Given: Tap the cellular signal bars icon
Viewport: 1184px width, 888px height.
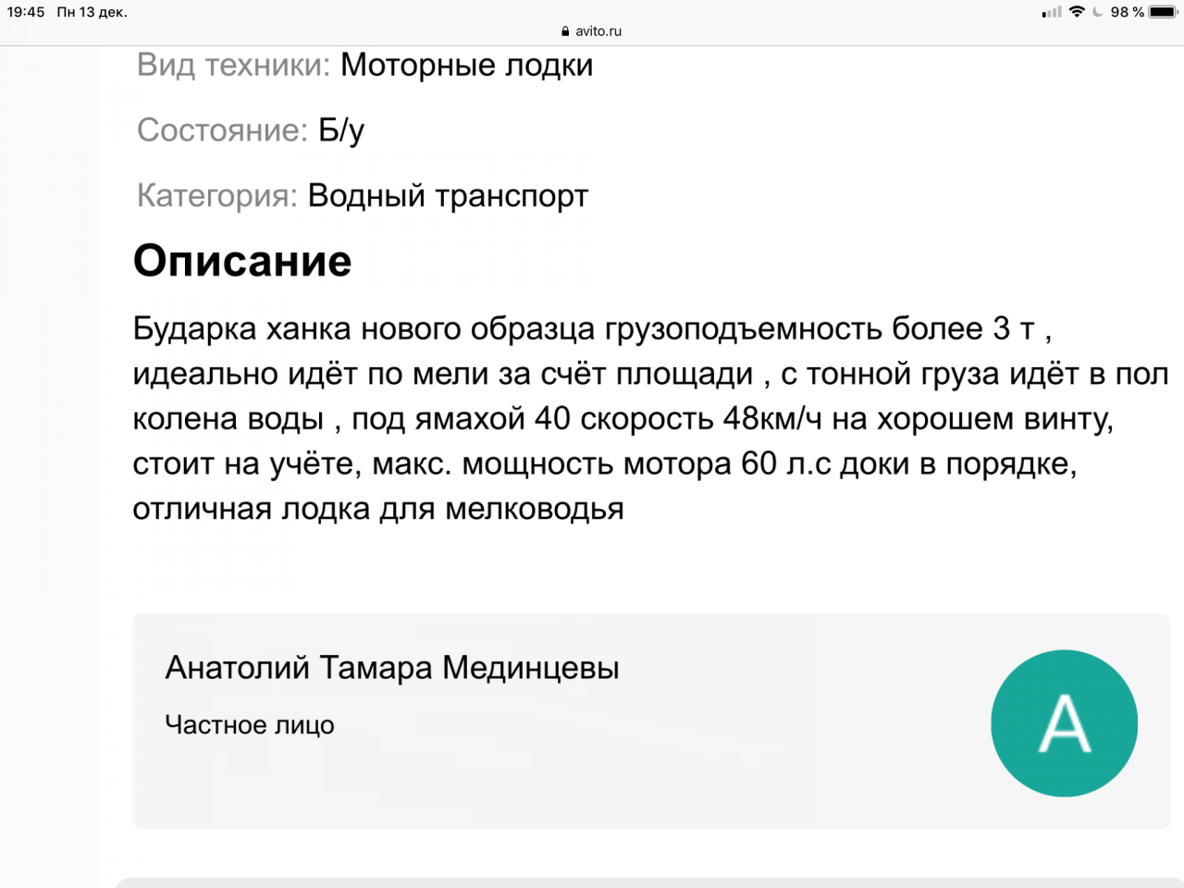Looking at the screenshot, I should [x=1052, y=13].
